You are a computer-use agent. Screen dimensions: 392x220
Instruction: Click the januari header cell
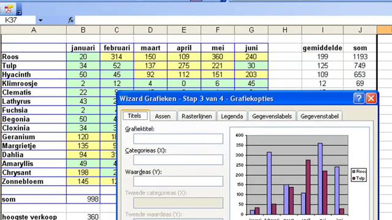coord(83,48)
